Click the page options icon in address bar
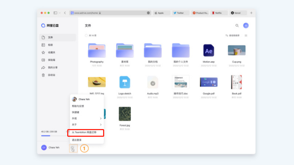Viewport: 294px width, 165px height. coord(148,13)
